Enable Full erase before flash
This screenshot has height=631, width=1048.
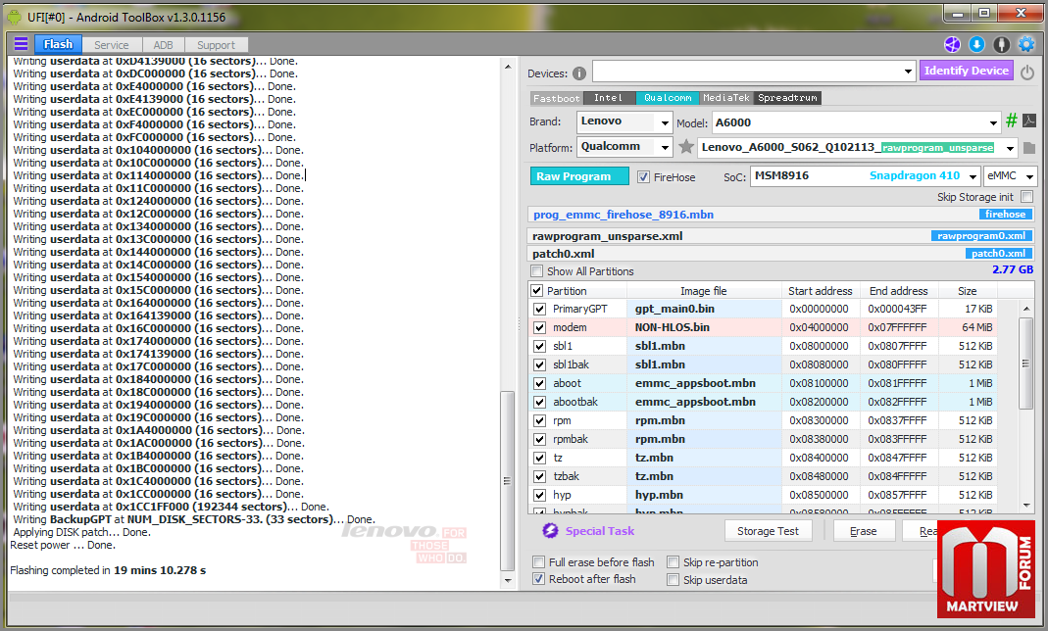pos(538,562)
